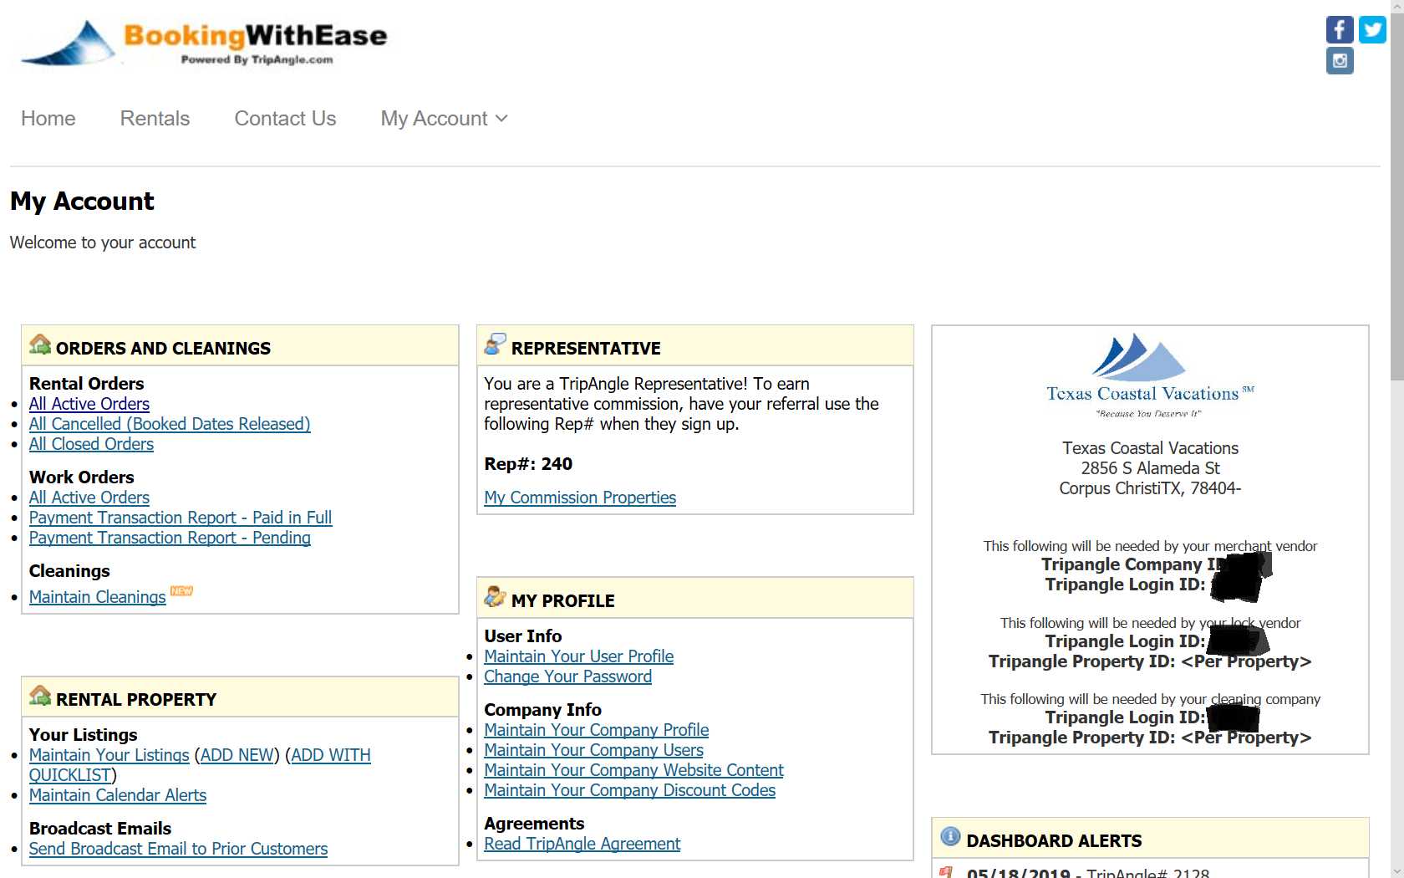Open the Facebook social icon
Viewport: 1404px width, 878px height.
pos(1340,29)
